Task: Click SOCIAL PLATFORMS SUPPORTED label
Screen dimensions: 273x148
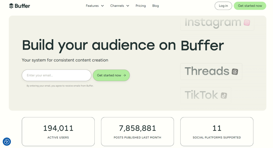Action: click(x=217, y=138)
